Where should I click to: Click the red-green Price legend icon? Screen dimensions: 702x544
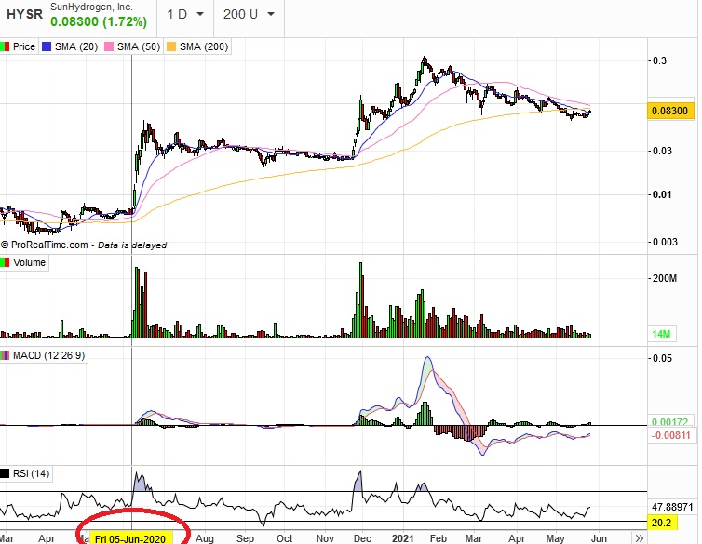[5, 46]
